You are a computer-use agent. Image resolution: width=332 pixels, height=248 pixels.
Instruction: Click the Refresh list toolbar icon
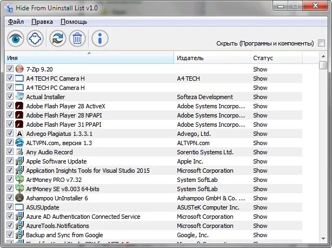click(58, 38)
